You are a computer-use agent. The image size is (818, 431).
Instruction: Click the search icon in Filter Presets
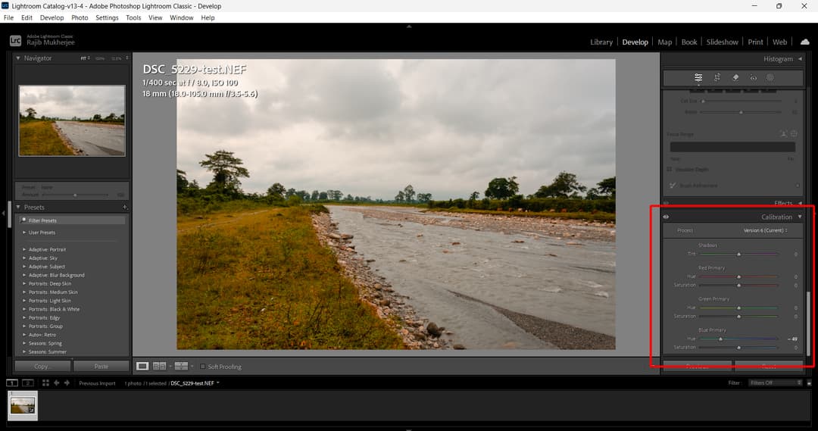23,220
